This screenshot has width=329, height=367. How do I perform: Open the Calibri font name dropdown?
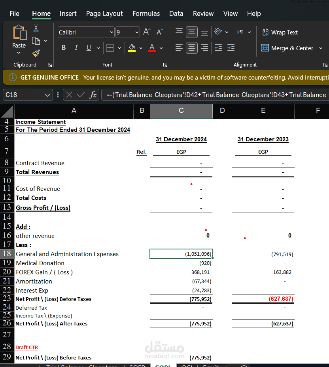112,32
